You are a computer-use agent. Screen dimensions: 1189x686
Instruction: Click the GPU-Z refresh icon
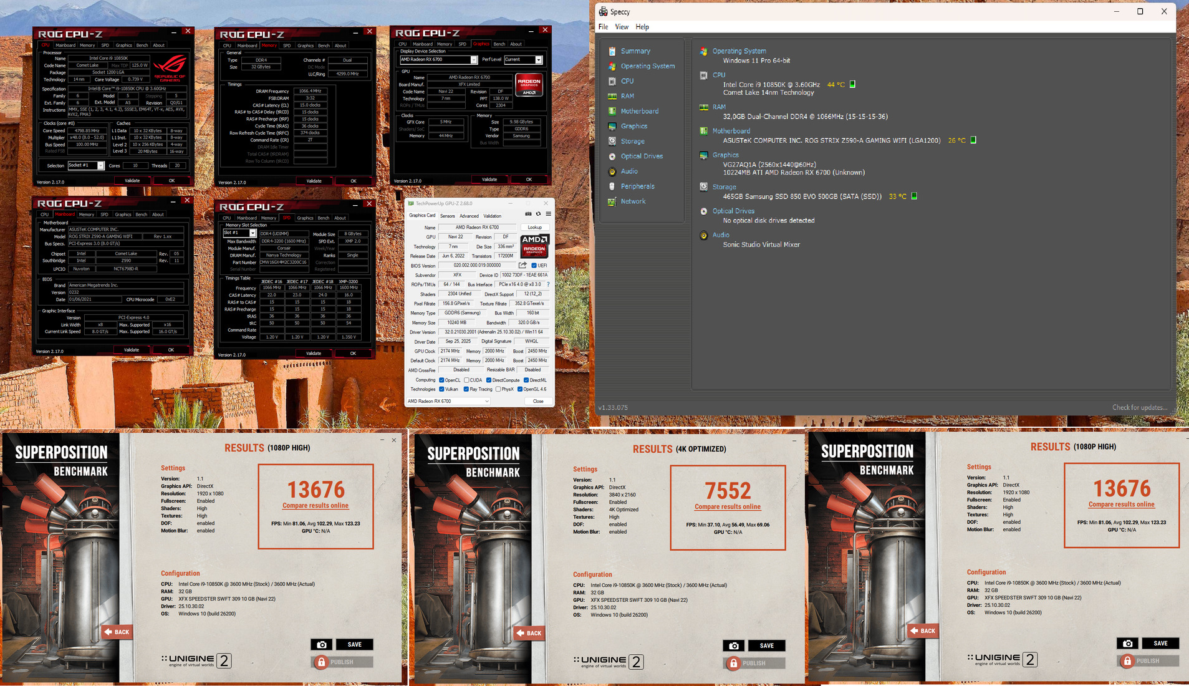click(539, 214)
